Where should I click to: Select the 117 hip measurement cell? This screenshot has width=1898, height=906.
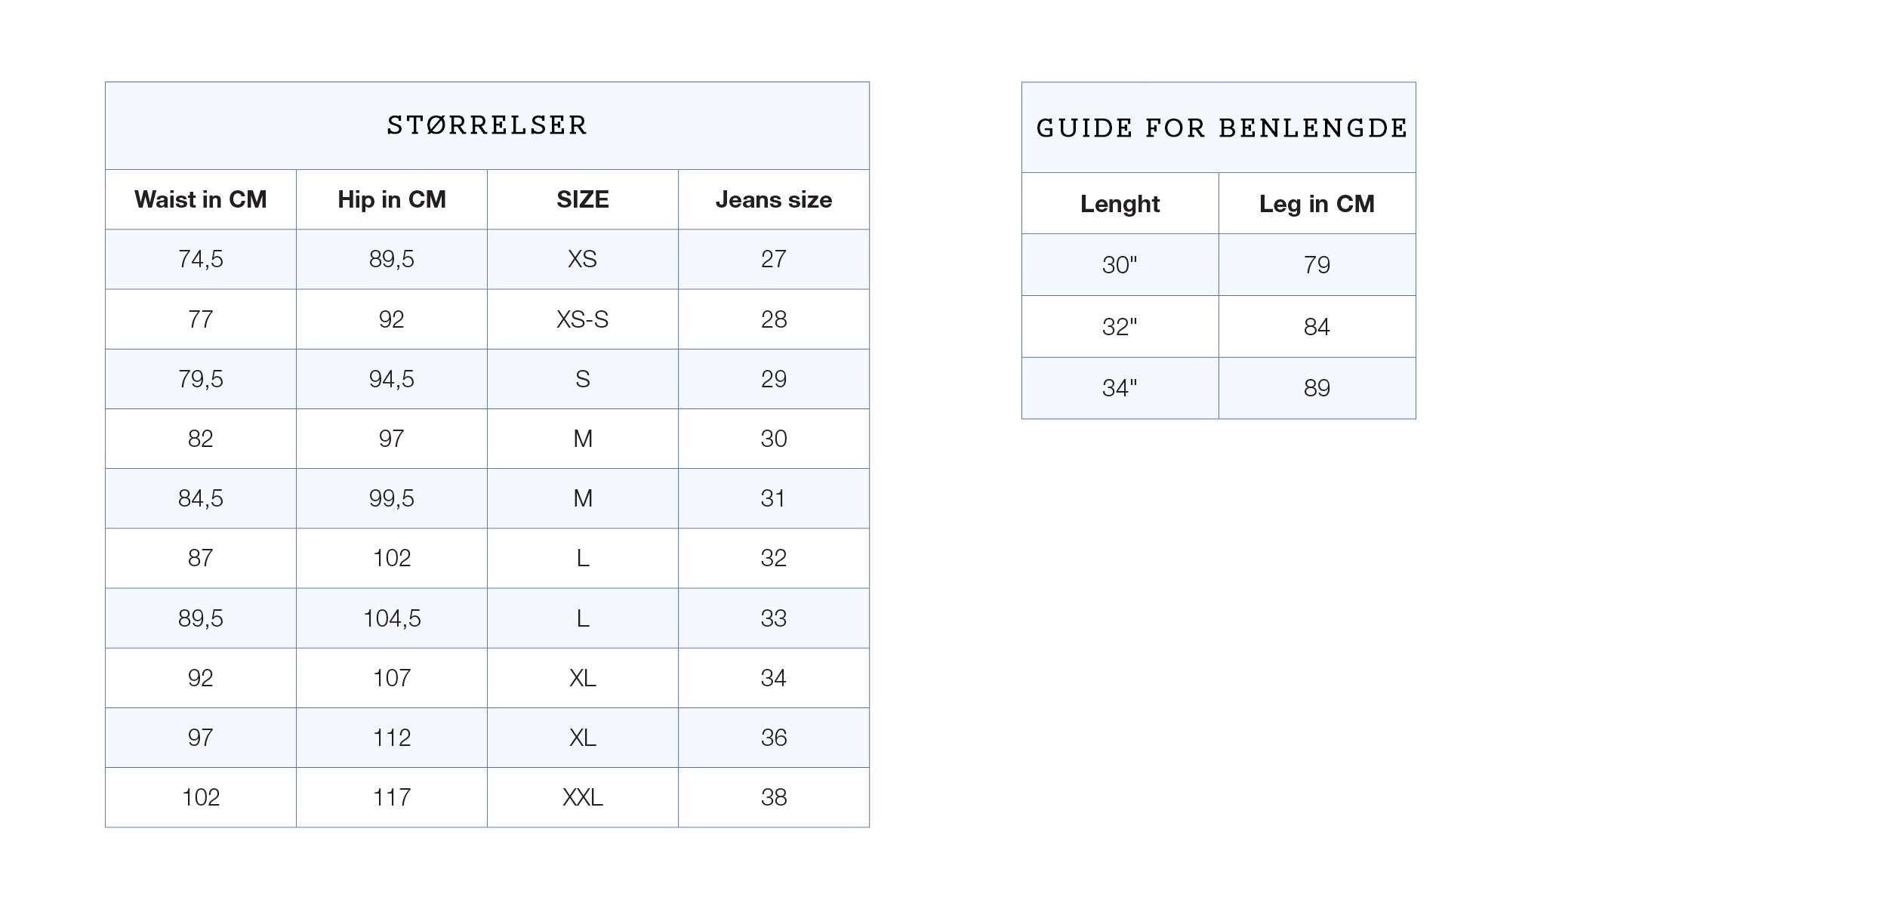pyautogui.click(x=391, y=797)
